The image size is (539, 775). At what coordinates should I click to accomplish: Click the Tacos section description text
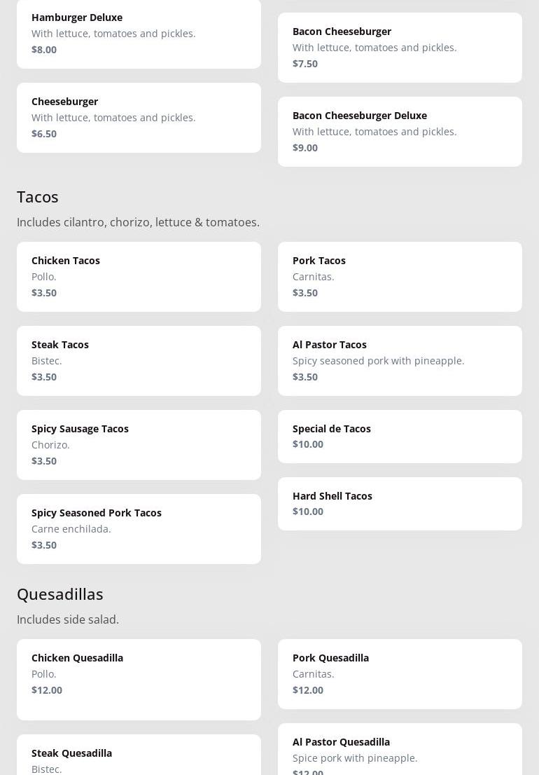tap(138, 222)
